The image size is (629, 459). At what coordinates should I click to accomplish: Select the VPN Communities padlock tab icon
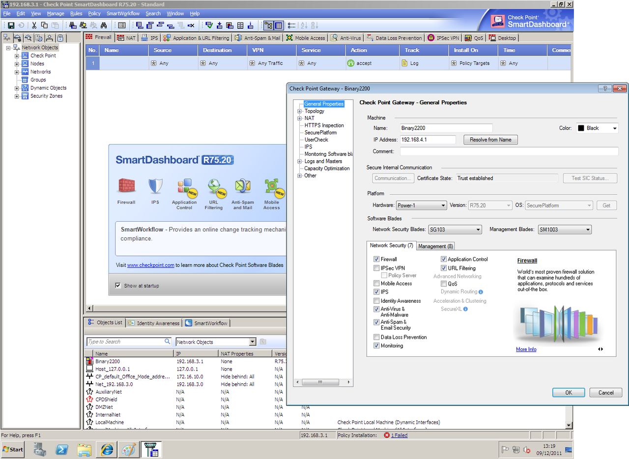pos(60,38)
